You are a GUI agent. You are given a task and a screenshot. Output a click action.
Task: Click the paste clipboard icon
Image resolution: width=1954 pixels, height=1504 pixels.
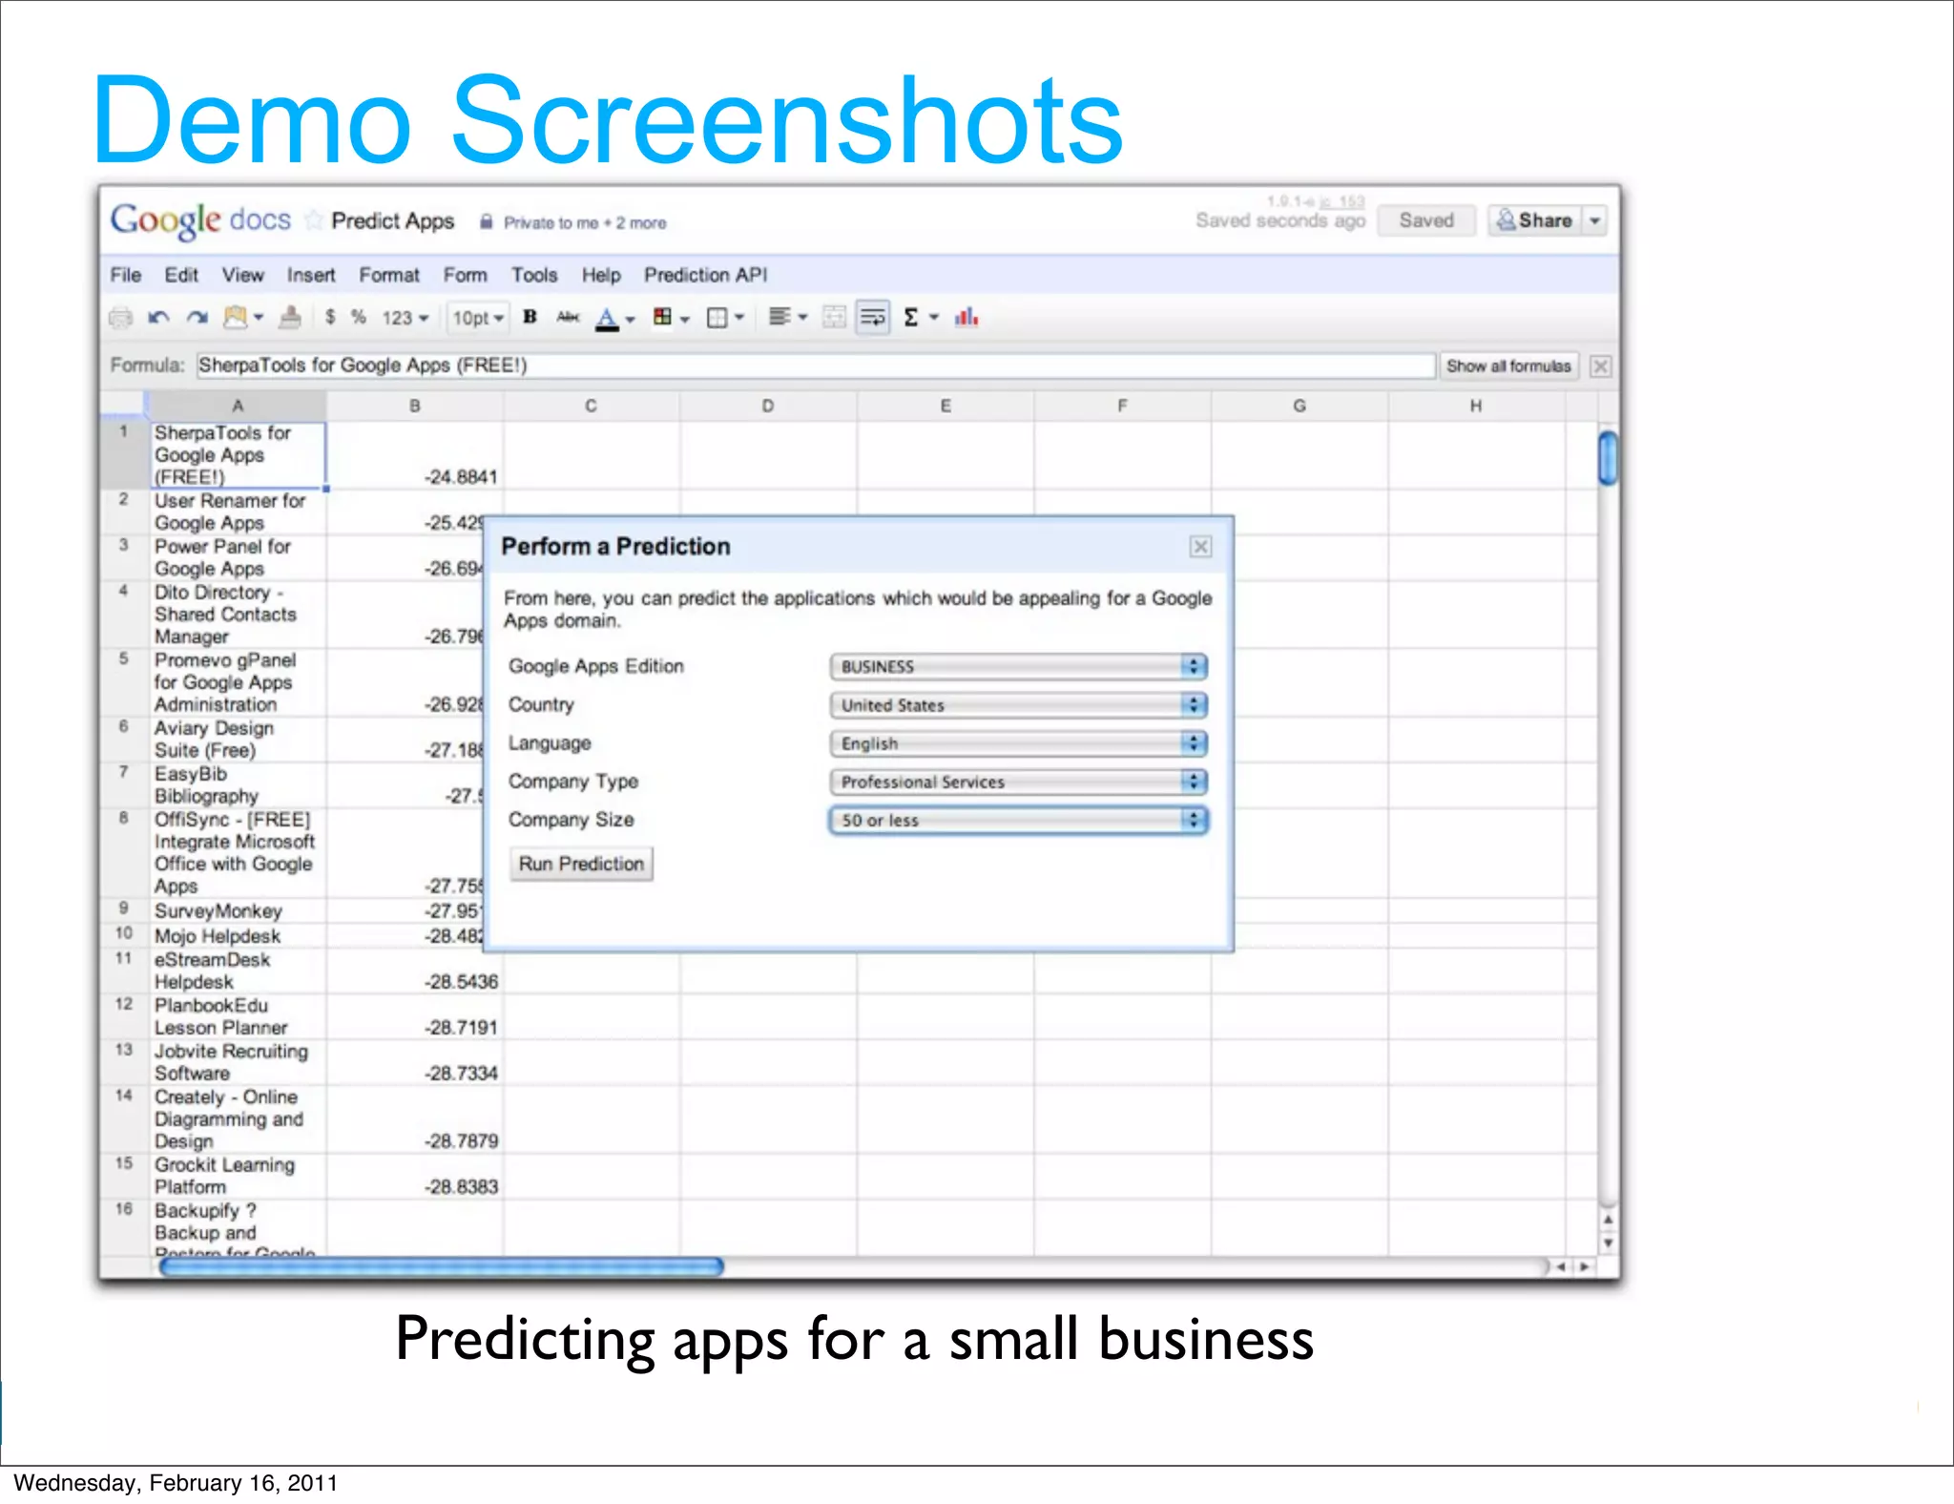[x=235, y=317]
